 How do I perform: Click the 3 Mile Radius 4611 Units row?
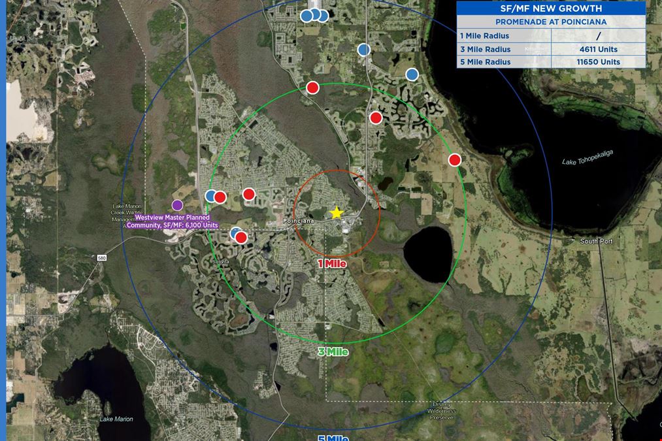[551, 50]
